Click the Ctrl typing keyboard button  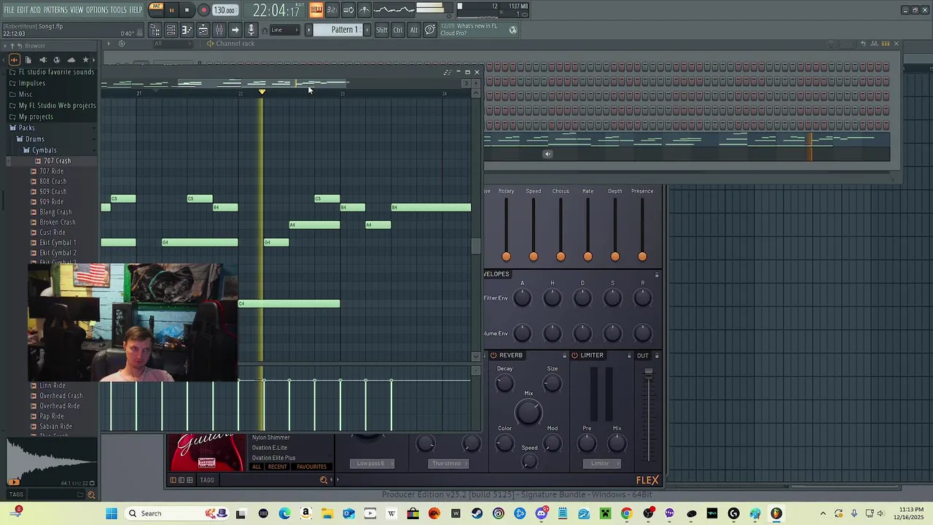point(398,30)
